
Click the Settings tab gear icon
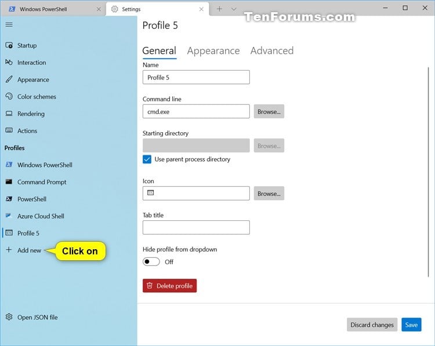point(114,9)
